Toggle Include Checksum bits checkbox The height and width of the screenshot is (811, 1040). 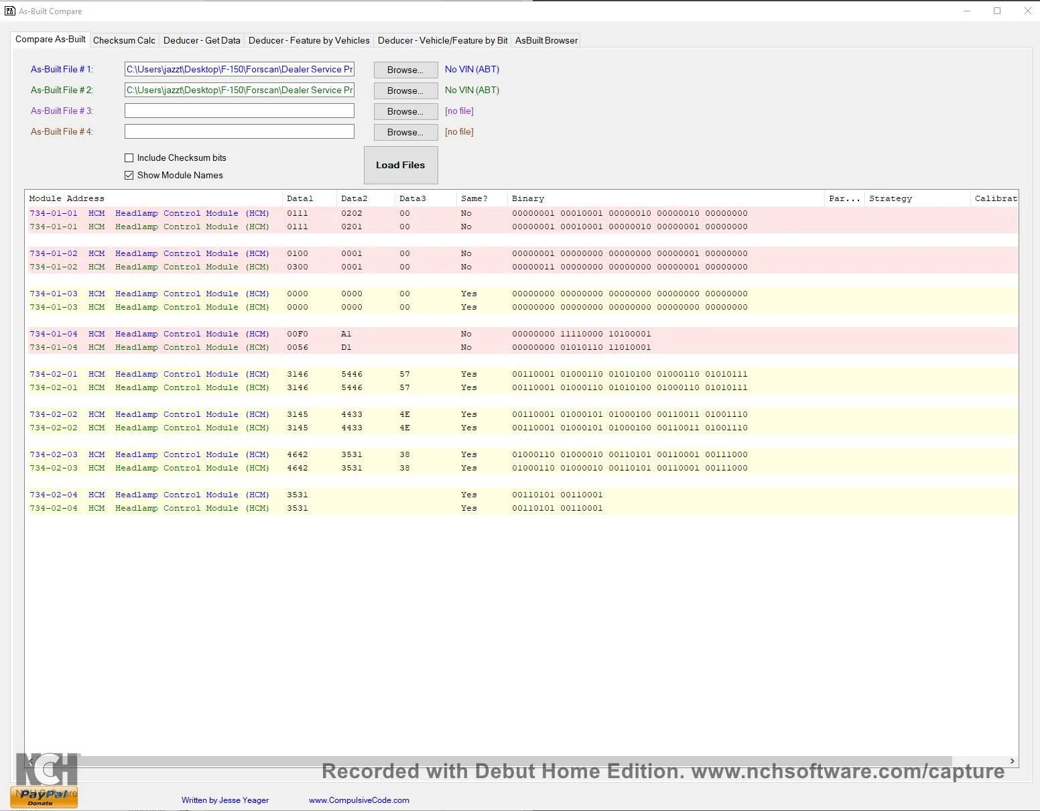click(129, 158)
